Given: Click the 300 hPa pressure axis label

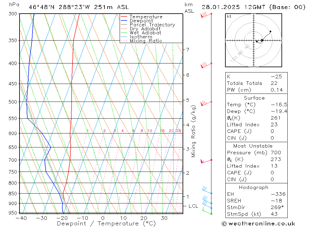Looking at the screenshot, I should [13, 14].
